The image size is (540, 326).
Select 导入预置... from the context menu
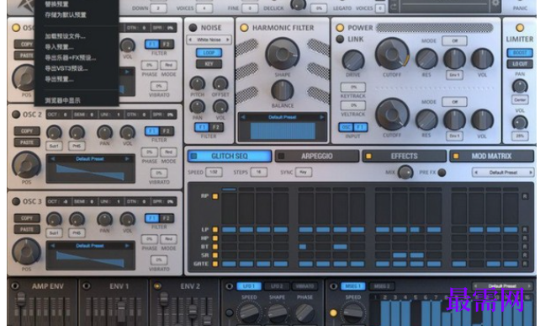(59, 47)
